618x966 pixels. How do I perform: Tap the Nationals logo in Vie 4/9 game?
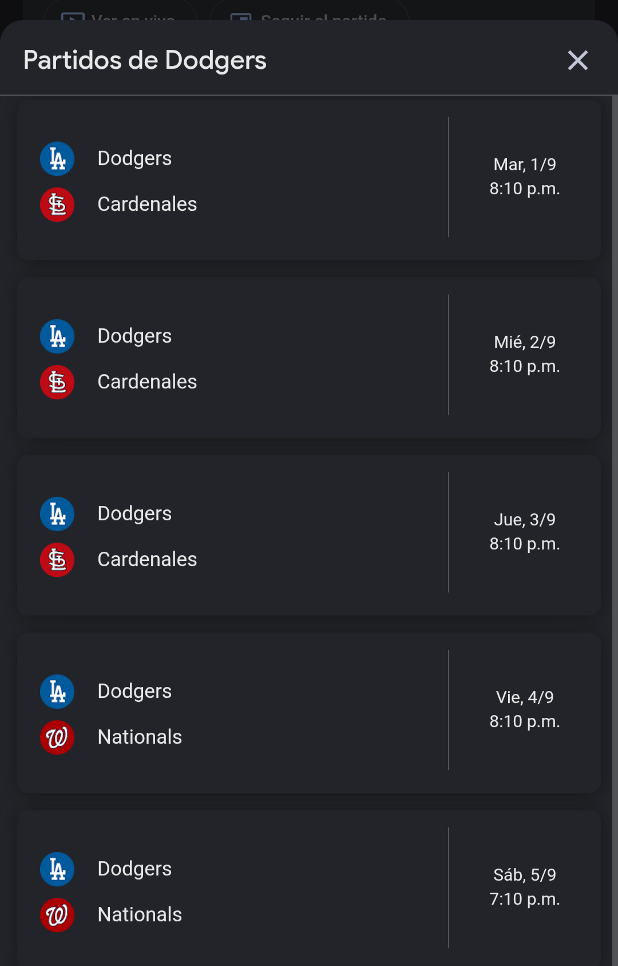point(57,737)
